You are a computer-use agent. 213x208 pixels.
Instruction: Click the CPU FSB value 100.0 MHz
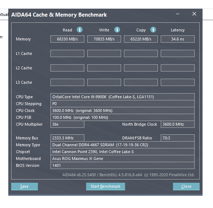(123, 117)
